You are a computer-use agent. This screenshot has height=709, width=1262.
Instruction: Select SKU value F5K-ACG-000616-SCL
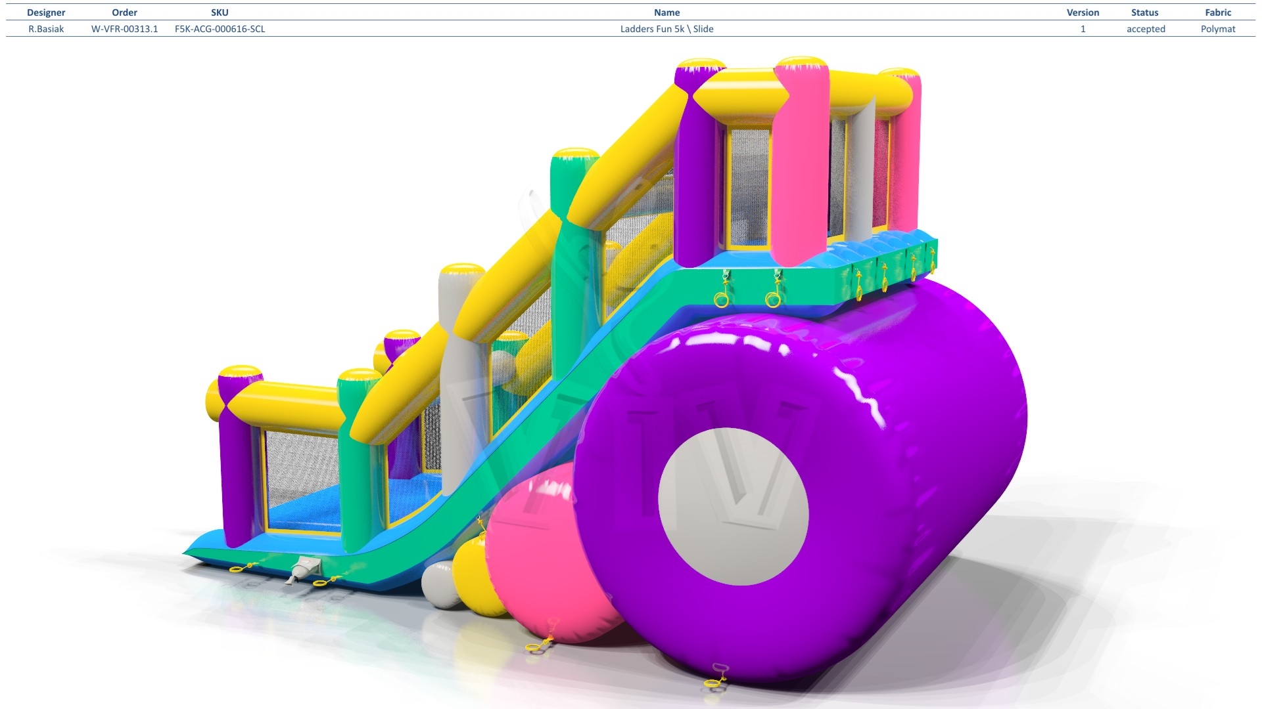(x=220, y=29)
